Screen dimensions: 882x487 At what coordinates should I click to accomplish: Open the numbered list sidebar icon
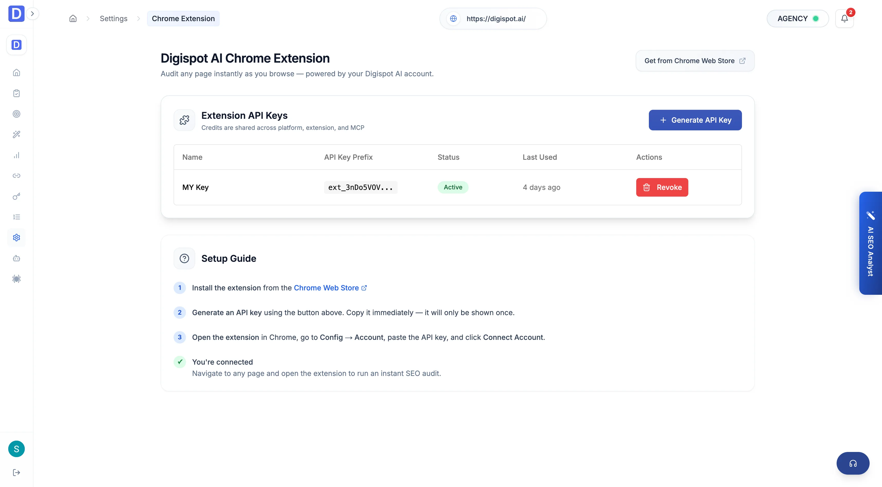[17, 217]
